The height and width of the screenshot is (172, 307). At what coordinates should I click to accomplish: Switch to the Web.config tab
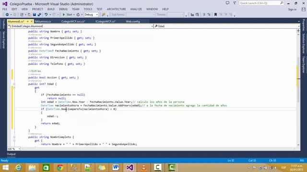coord(133,21)
